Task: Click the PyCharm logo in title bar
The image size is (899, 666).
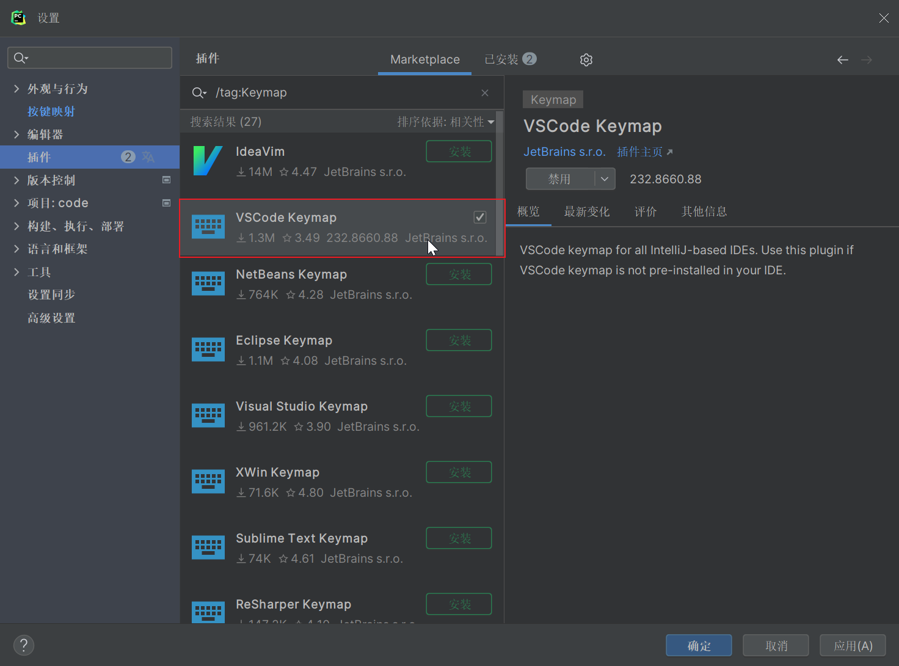Action: pyautogui.click(x=18, y=18)
